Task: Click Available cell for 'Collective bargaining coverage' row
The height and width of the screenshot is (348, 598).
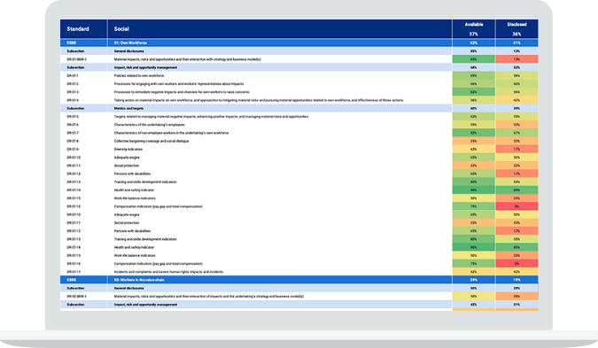Action: (x=474, y=141)
